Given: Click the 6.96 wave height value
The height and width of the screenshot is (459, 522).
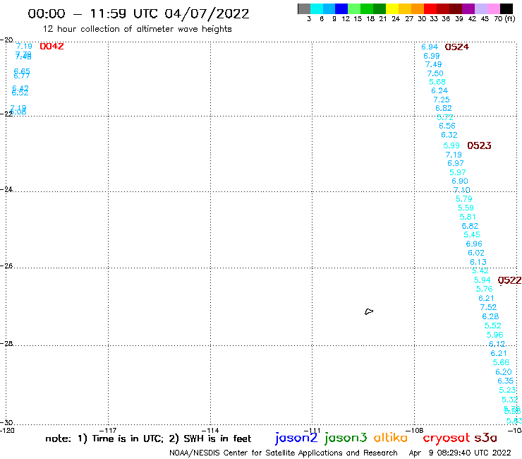Looking at the screenshot, I should tap(474, 244).
